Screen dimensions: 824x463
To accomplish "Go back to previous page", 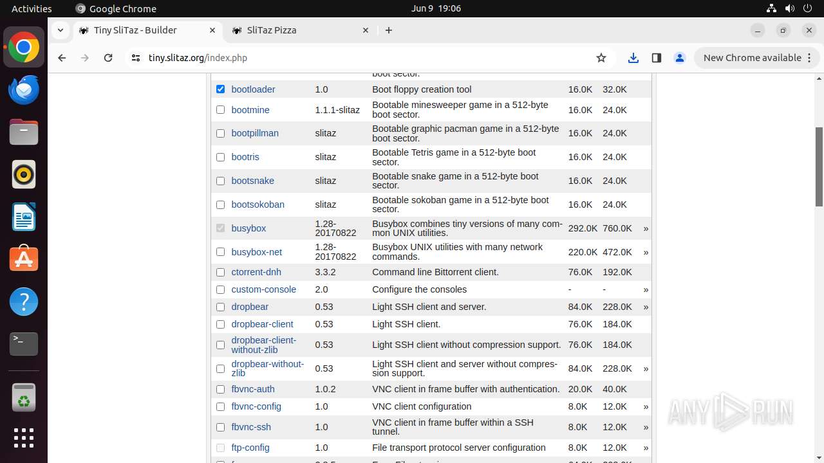I will 62,58.
